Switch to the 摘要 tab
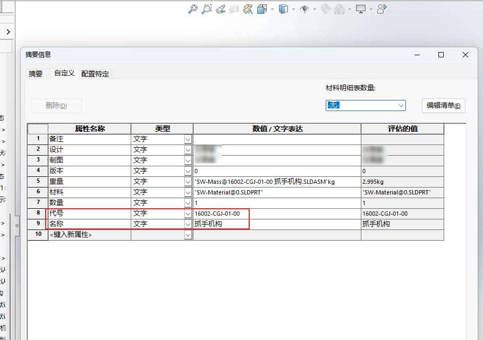Screen dimensions: 483x340 pos(35,74)
